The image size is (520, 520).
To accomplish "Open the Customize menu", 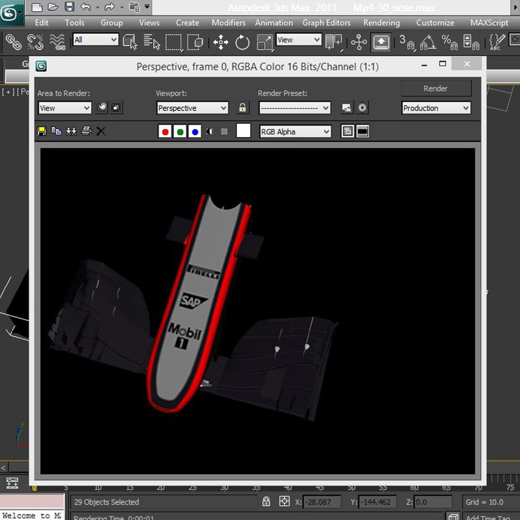I will pyautogui.click(x=435, y=23).
